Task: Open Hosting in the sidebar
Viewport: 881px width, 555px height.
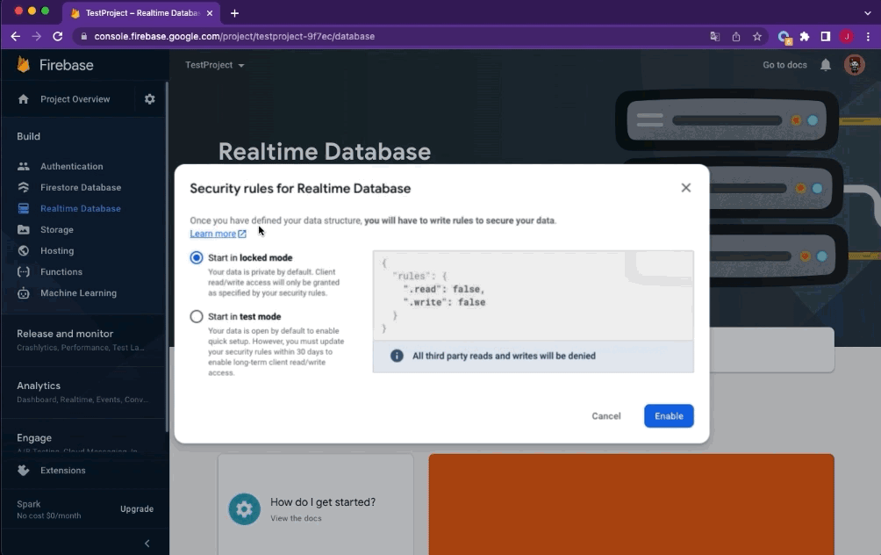Action: coord(57,251)
